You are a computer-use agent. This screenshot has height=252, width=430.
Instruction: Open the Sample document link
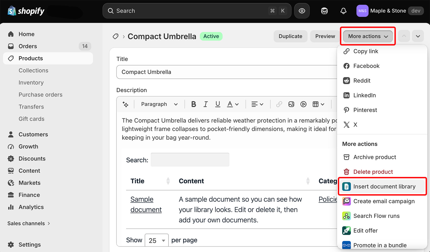tap(146, 204)
